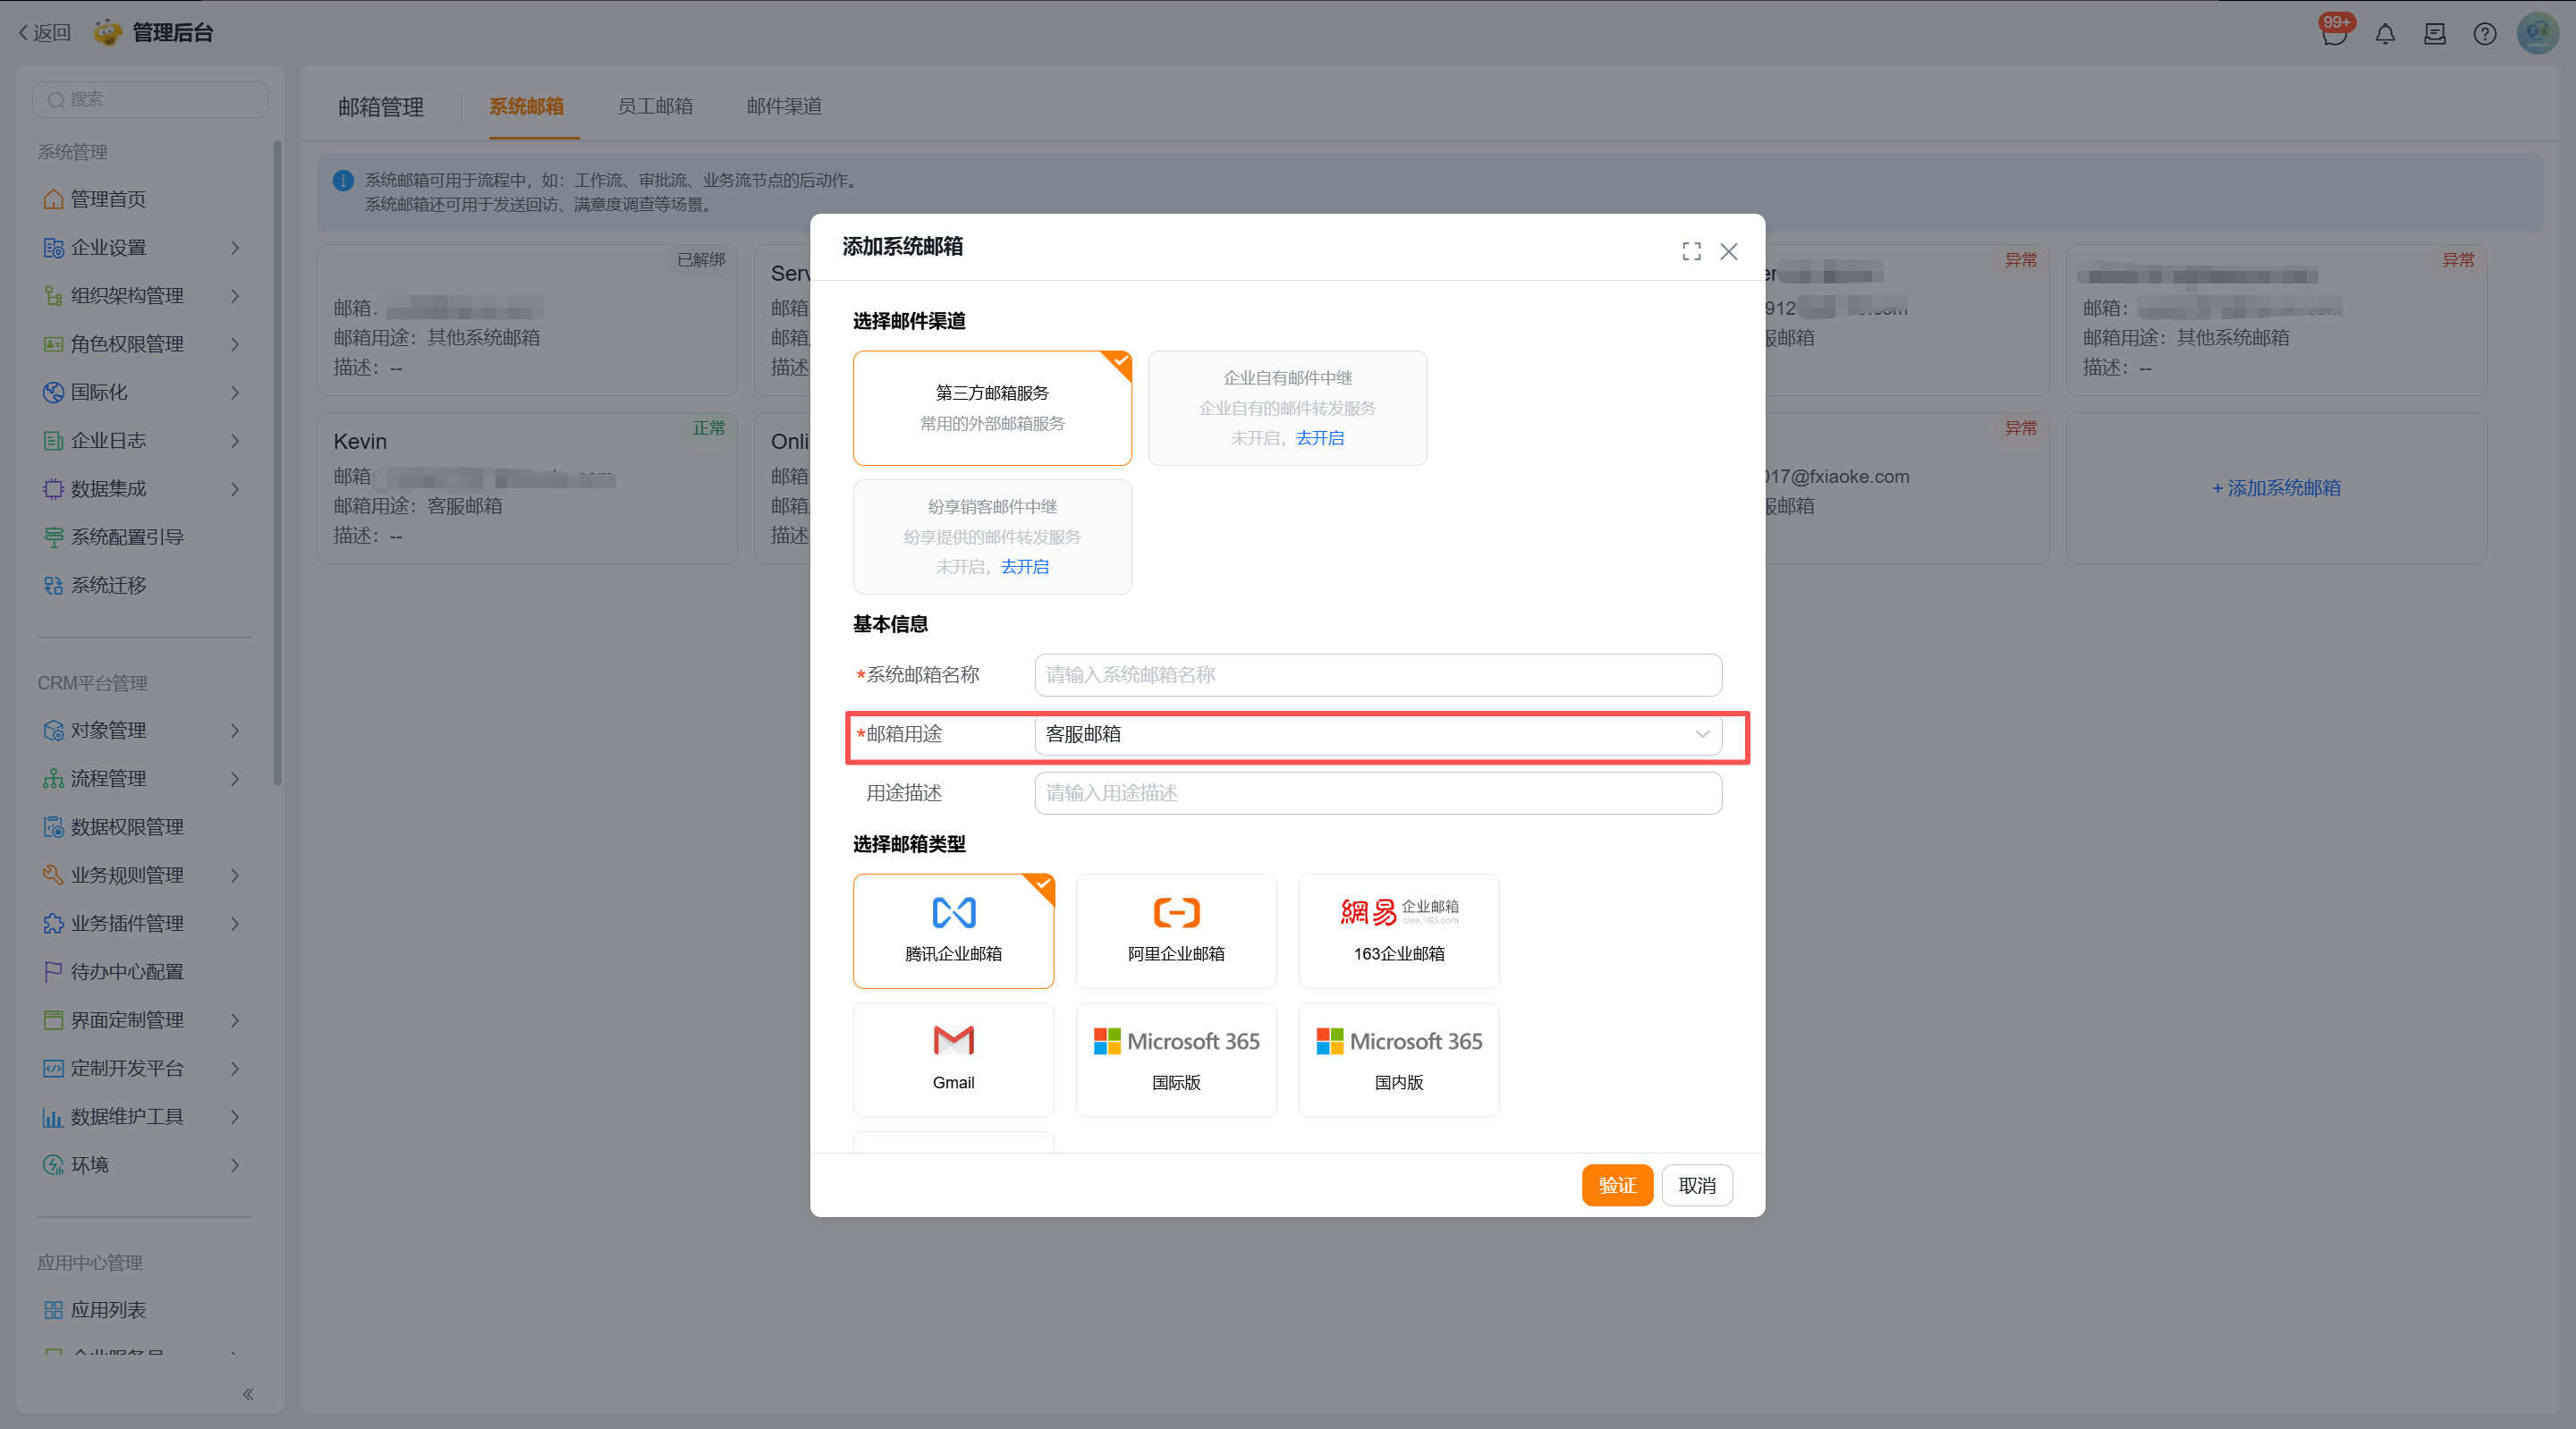Click the 企业日志 icon
The width and height of the screenshot is (2576, 1429).
(53, 441)
